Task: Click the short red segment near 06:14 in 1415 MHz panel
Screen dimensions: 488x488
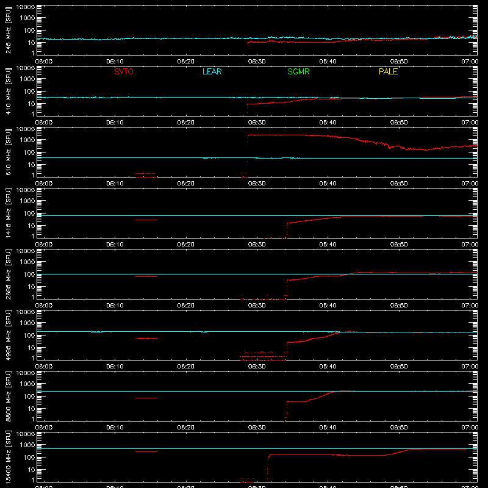Action: point(146,220)
